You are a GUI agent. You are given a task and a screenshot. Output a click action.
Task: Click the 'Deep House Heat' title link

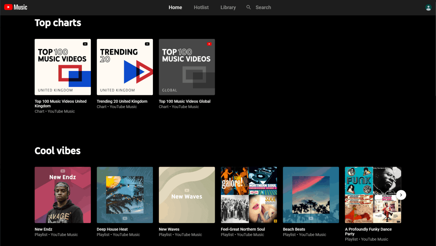[x=112, y=229]
